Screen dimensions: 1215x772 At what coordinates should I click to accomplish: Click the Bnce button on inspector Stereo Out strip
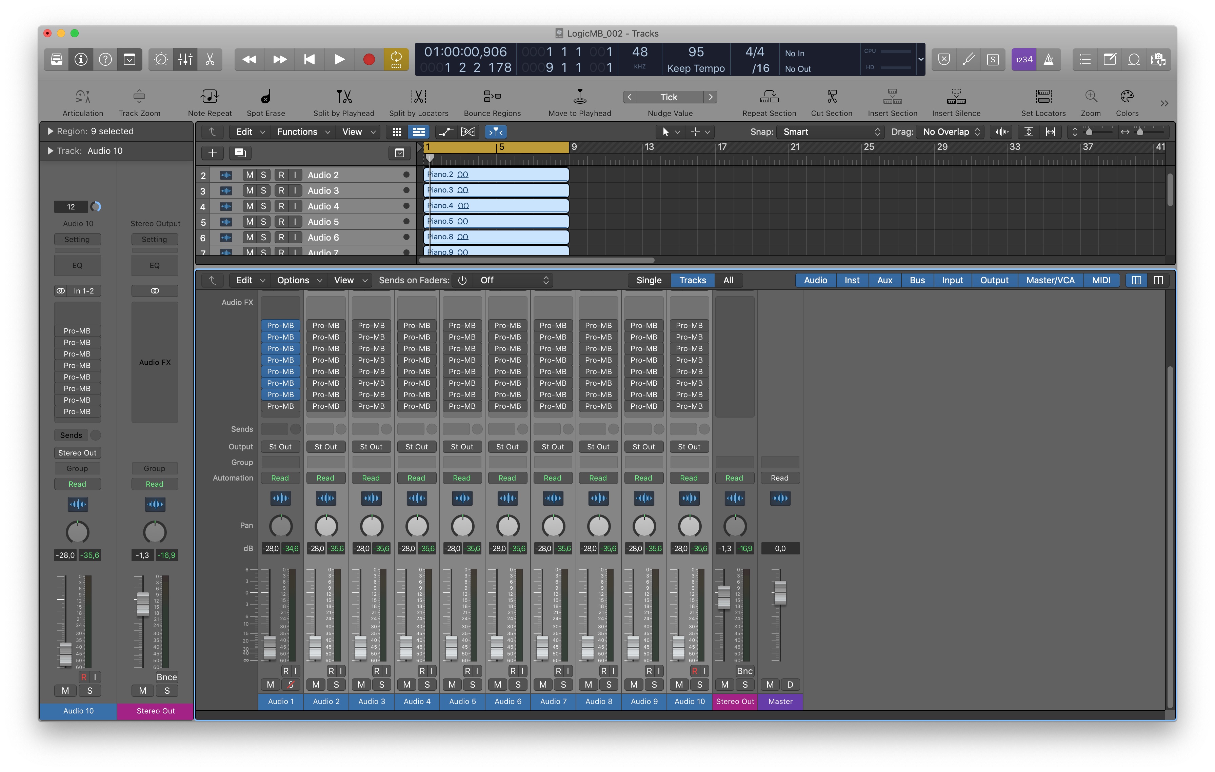click(x=166, y=677)
